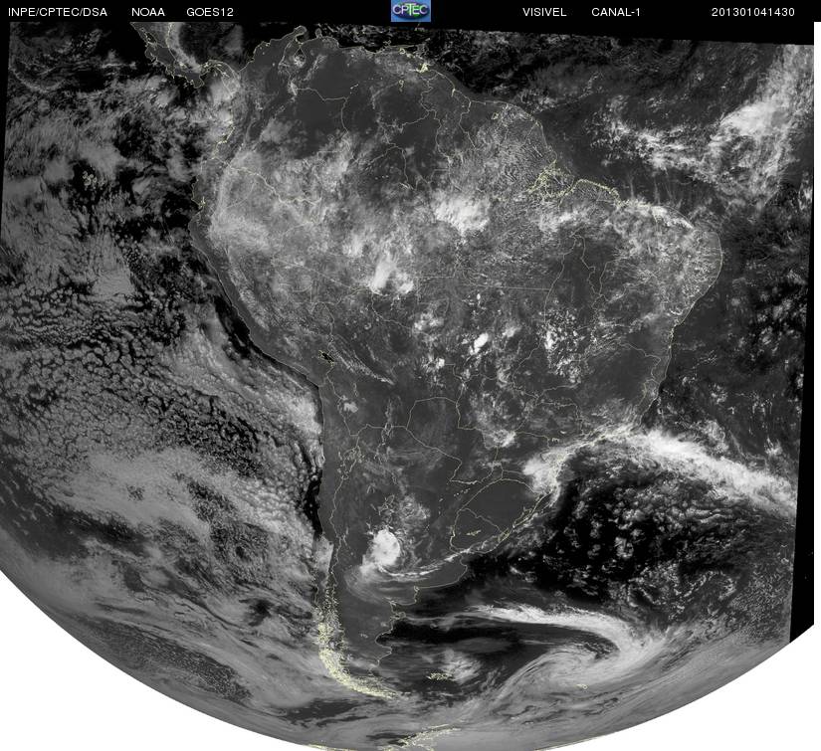Select the GOES12 satellite label

pos(210,12)
